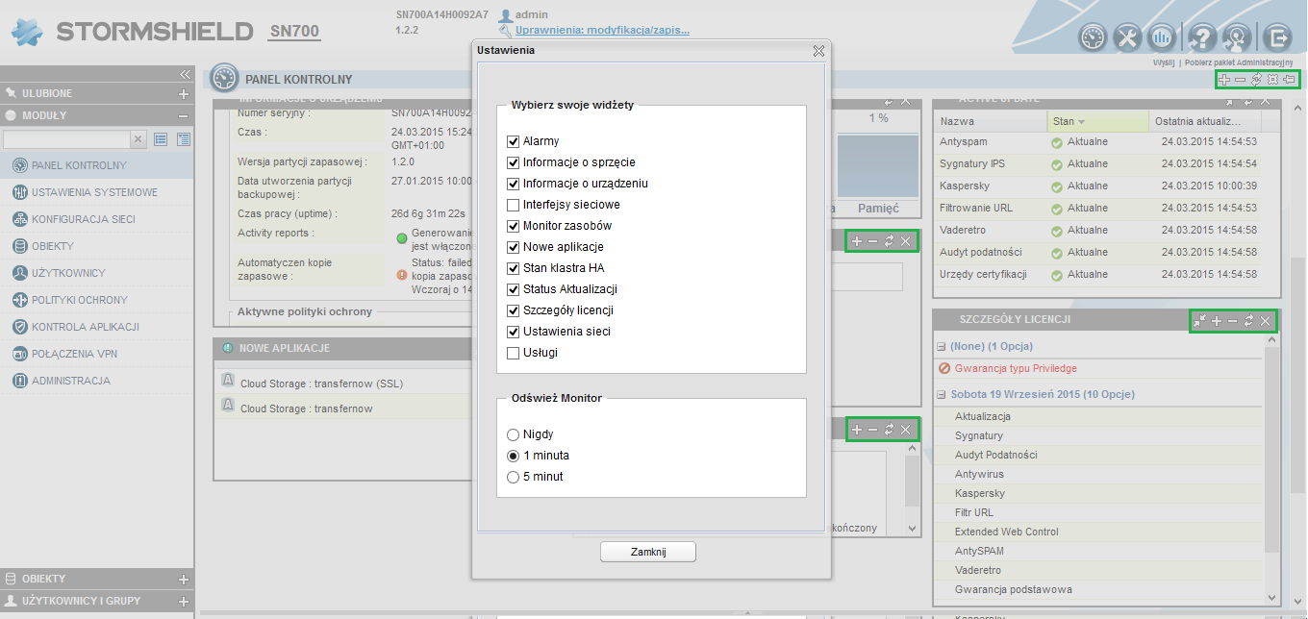Open the wrench and screwdriver configuration icon
Viewport: 1308px width, 619px height.
point(1127,38)
